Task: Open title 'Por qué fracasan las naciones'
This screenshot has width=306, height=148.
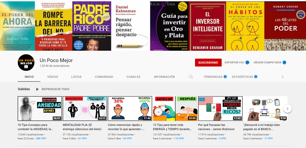Action: [x=216, y=127]
